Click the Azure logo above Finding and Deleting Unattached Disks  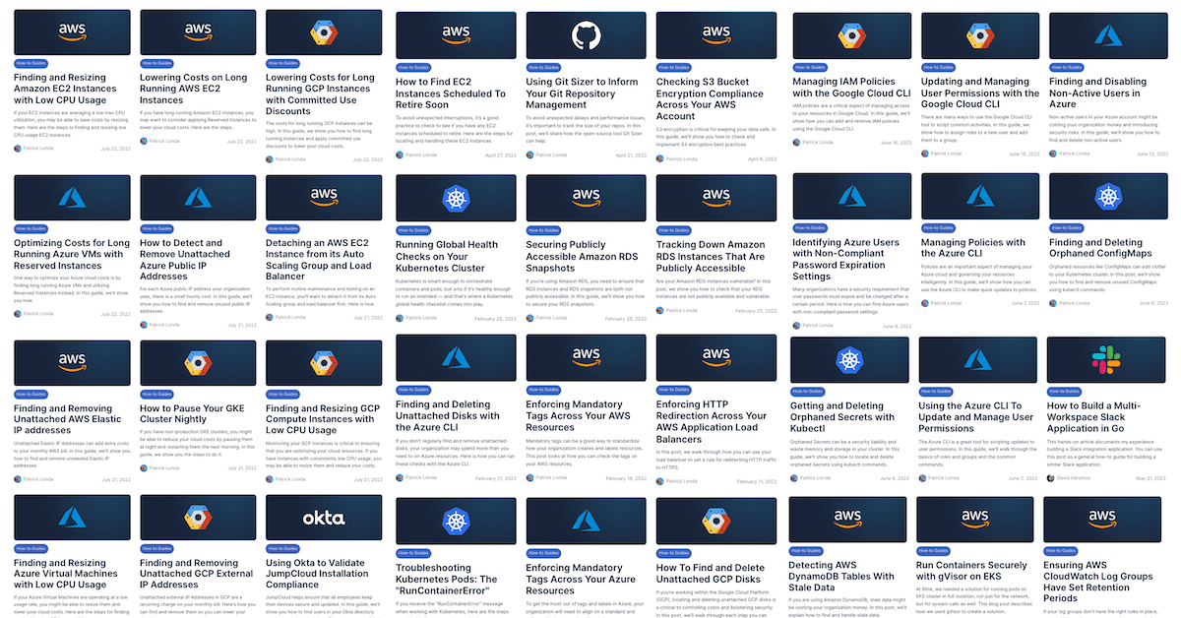pyautogui.click(x=456, y=357)
